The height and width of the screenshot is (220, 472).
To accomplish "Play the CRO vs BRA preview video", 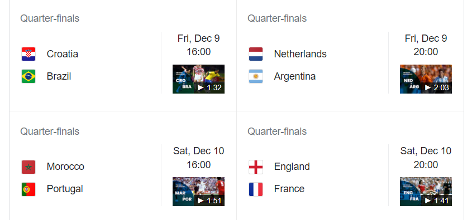I will click(198, 79).
